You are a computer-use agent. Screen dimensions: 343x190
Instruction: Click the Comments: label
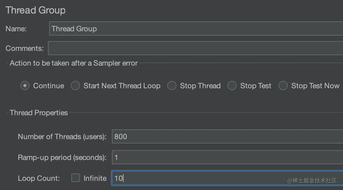pyautogui.click(x=25, y=48)
